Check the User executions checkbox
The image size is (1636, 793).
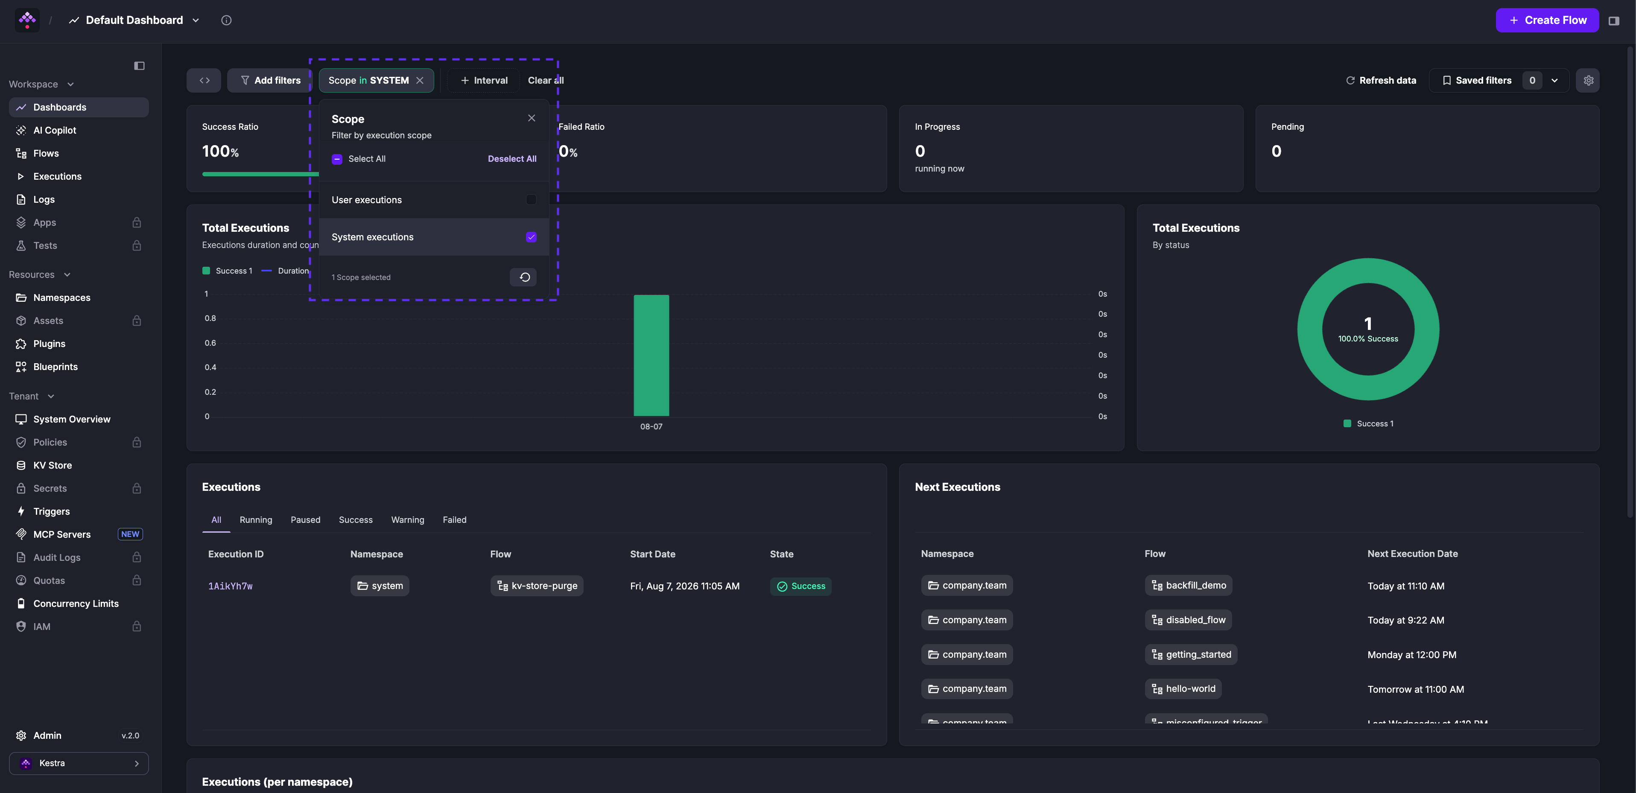point(532,200)
